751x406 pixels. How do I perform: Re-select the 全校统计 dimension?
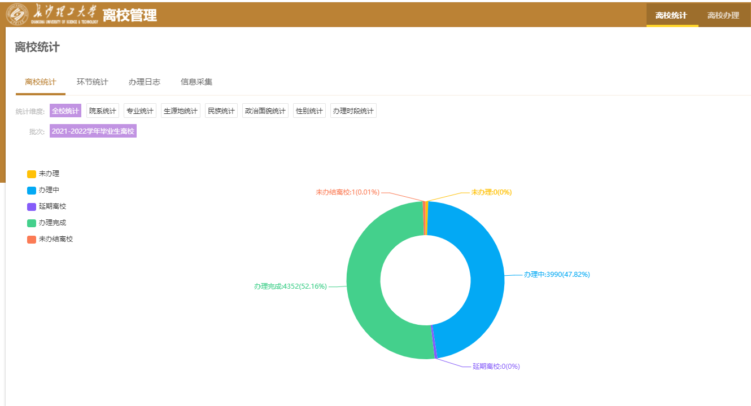click(x=65, y=111)
